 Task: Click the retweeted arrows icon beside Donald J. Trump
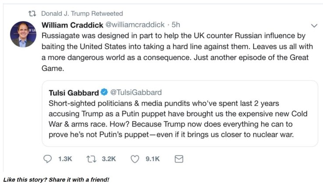[x=32, y=14]
